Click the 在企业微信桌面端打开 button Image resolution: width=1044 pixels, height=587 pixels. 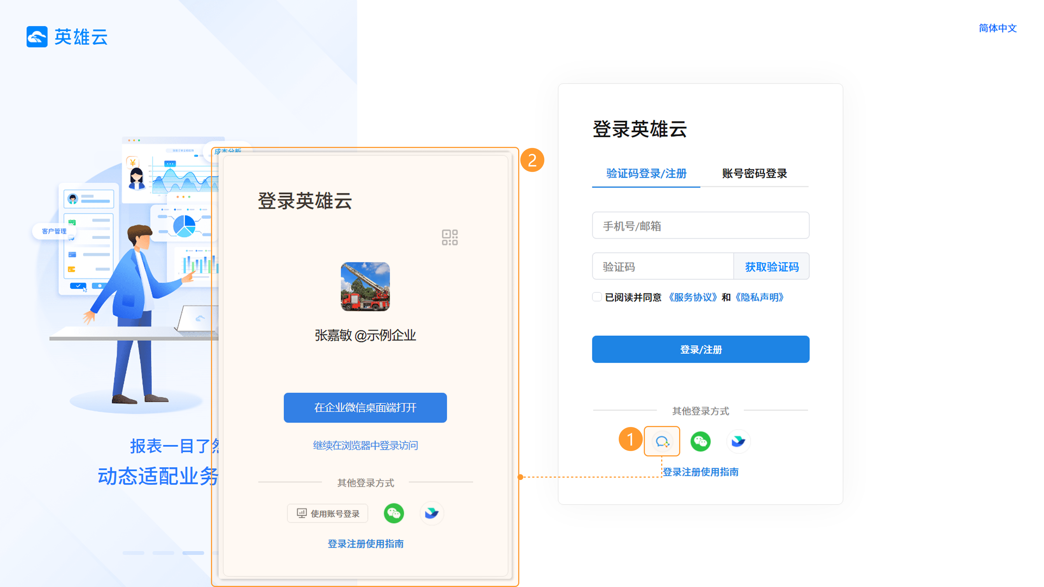[365, 407]
